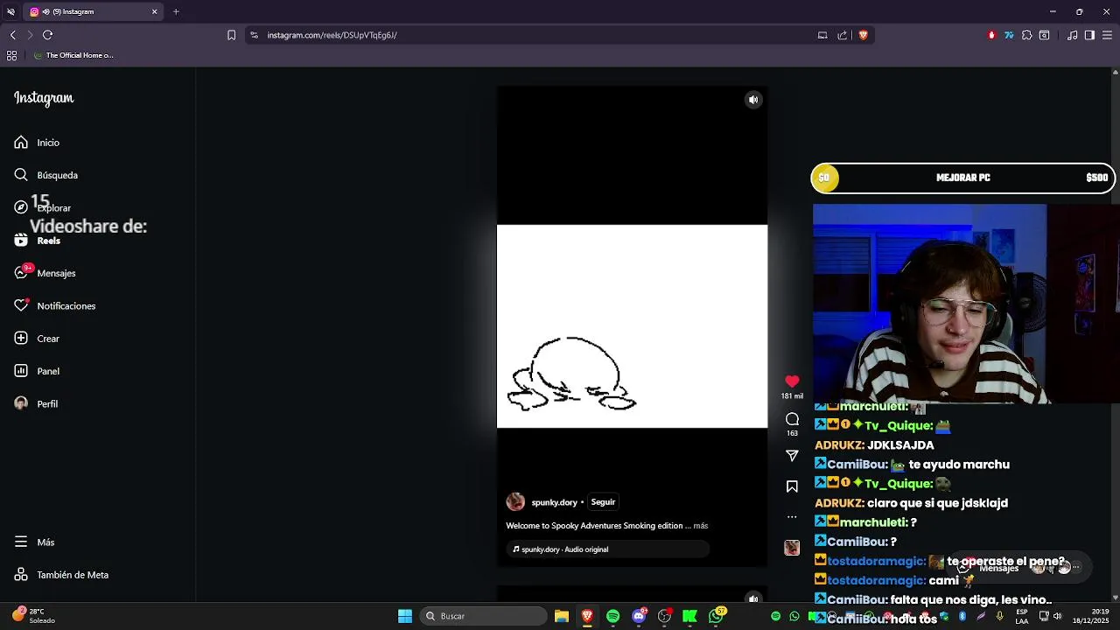This screenshot has width=1120, height=630.
Task: Follow spunky.dory with Seguir
Action: [x=603, y=502]
